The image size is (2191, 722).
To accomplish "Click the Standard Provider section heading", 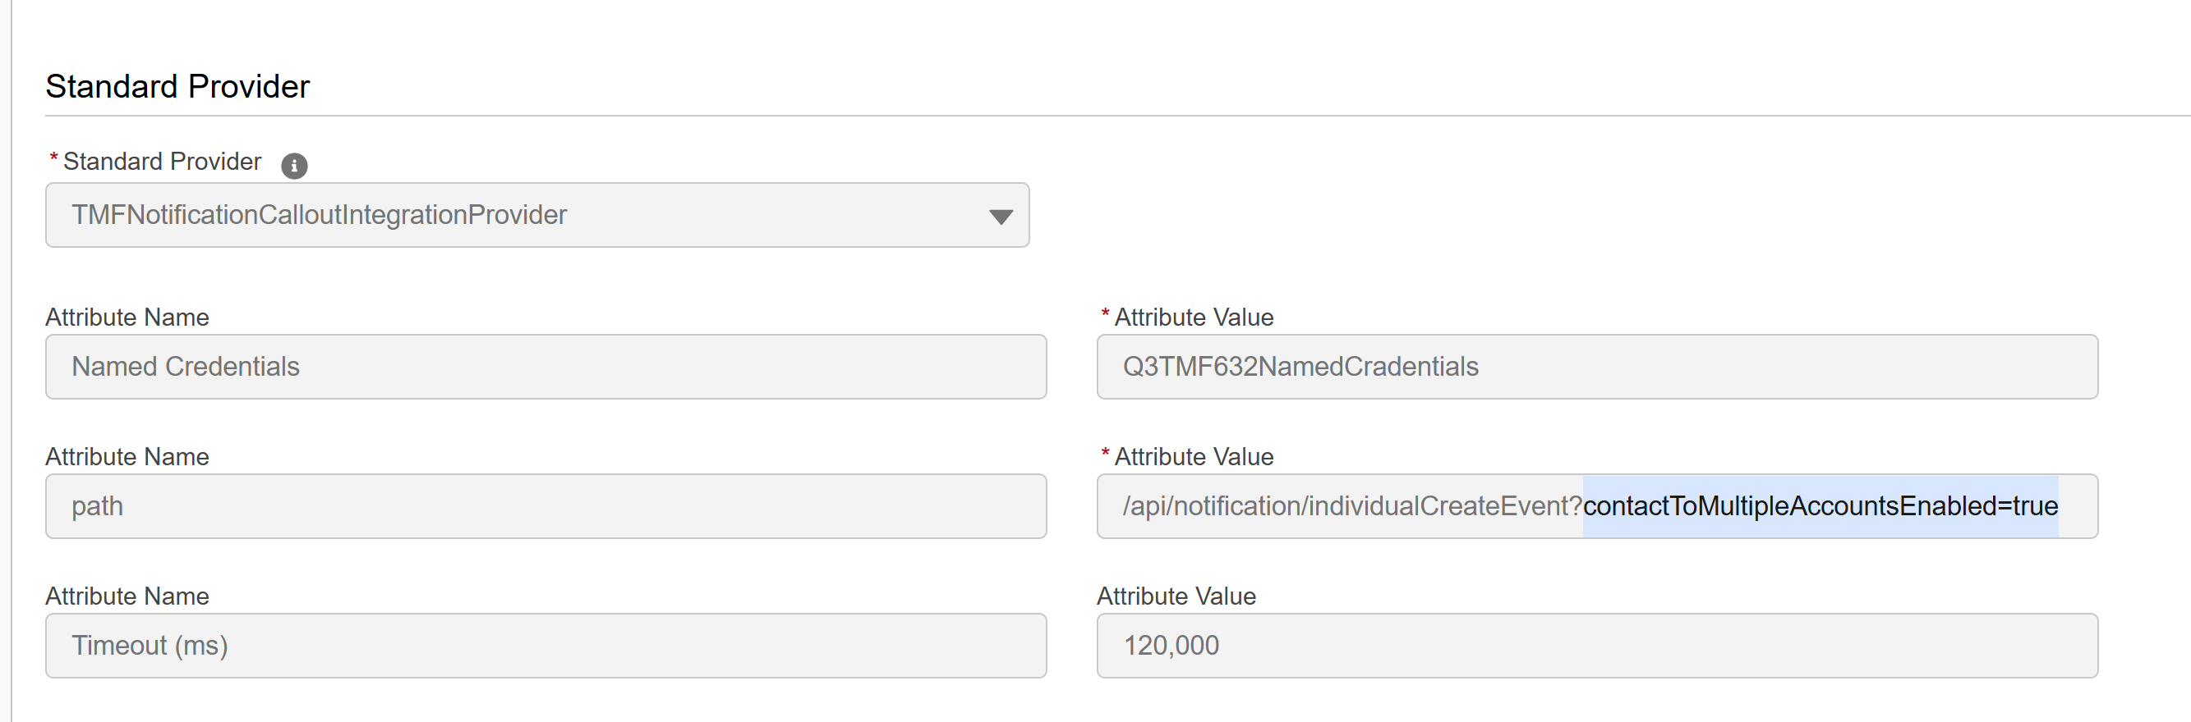I will pos(178,85).
